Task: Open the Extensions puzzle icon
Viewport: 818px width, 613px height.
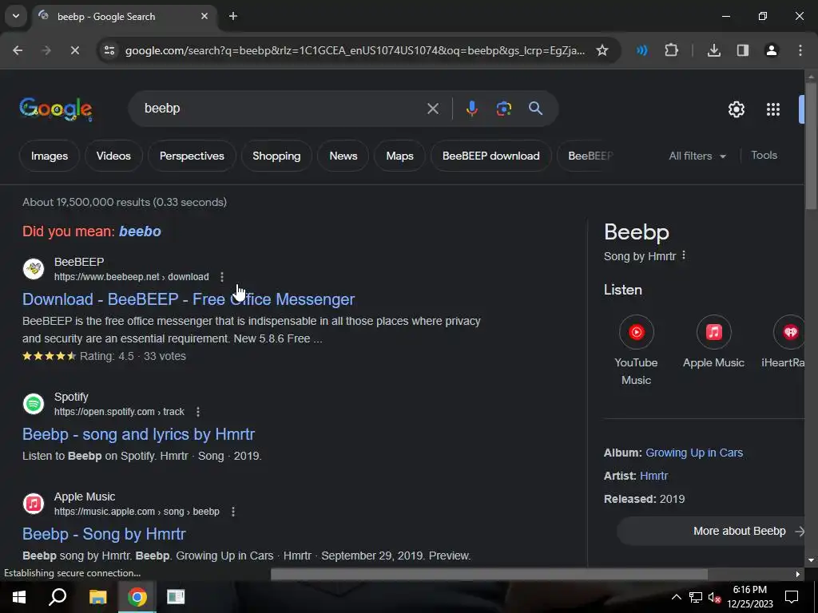Action: [671, 50]
